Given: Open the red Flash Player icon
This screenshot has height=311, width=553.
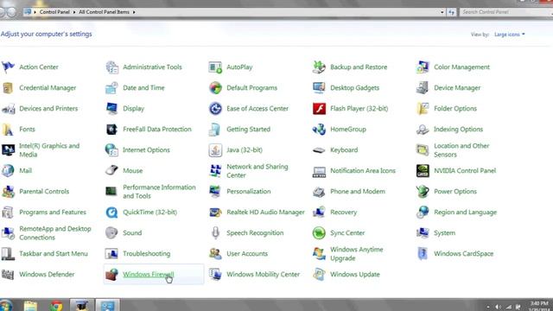Looking at the screenshot, I should click(x=319, y=108).
